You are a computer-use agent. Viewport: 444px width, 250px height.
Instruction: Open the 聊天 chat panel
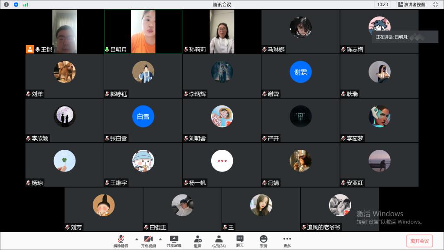240,240
